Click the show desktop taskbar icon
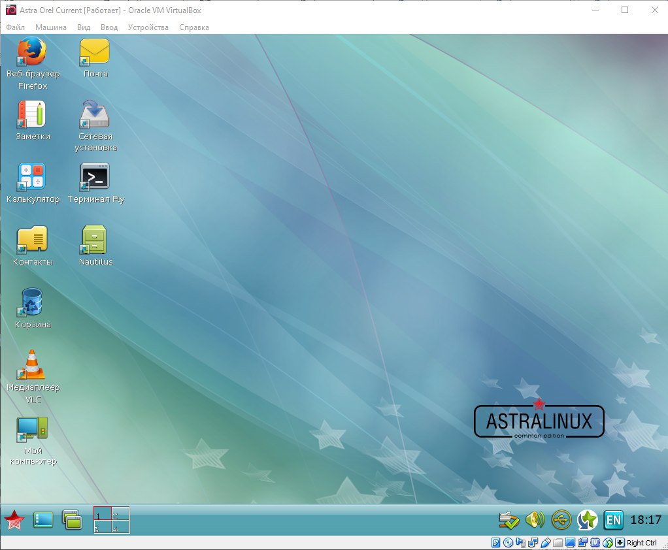This screenshot has width=668, height=550. click(x=43, y=520)
